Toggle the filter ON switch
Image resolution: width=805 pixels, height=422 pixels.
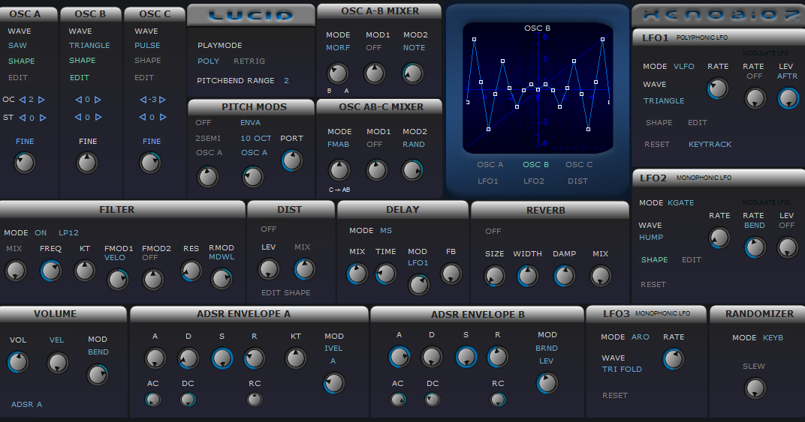41,233
